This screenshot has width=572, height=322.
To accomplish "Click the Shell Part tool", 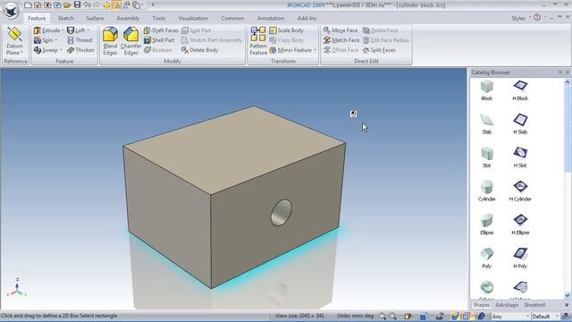I will (x=159, y=40).
